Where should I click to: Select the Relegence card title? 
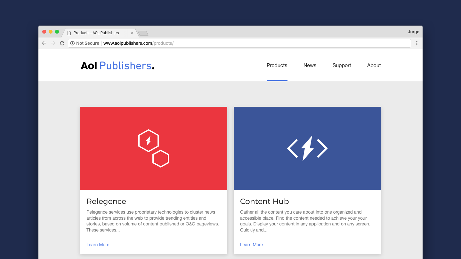point(106,201)
